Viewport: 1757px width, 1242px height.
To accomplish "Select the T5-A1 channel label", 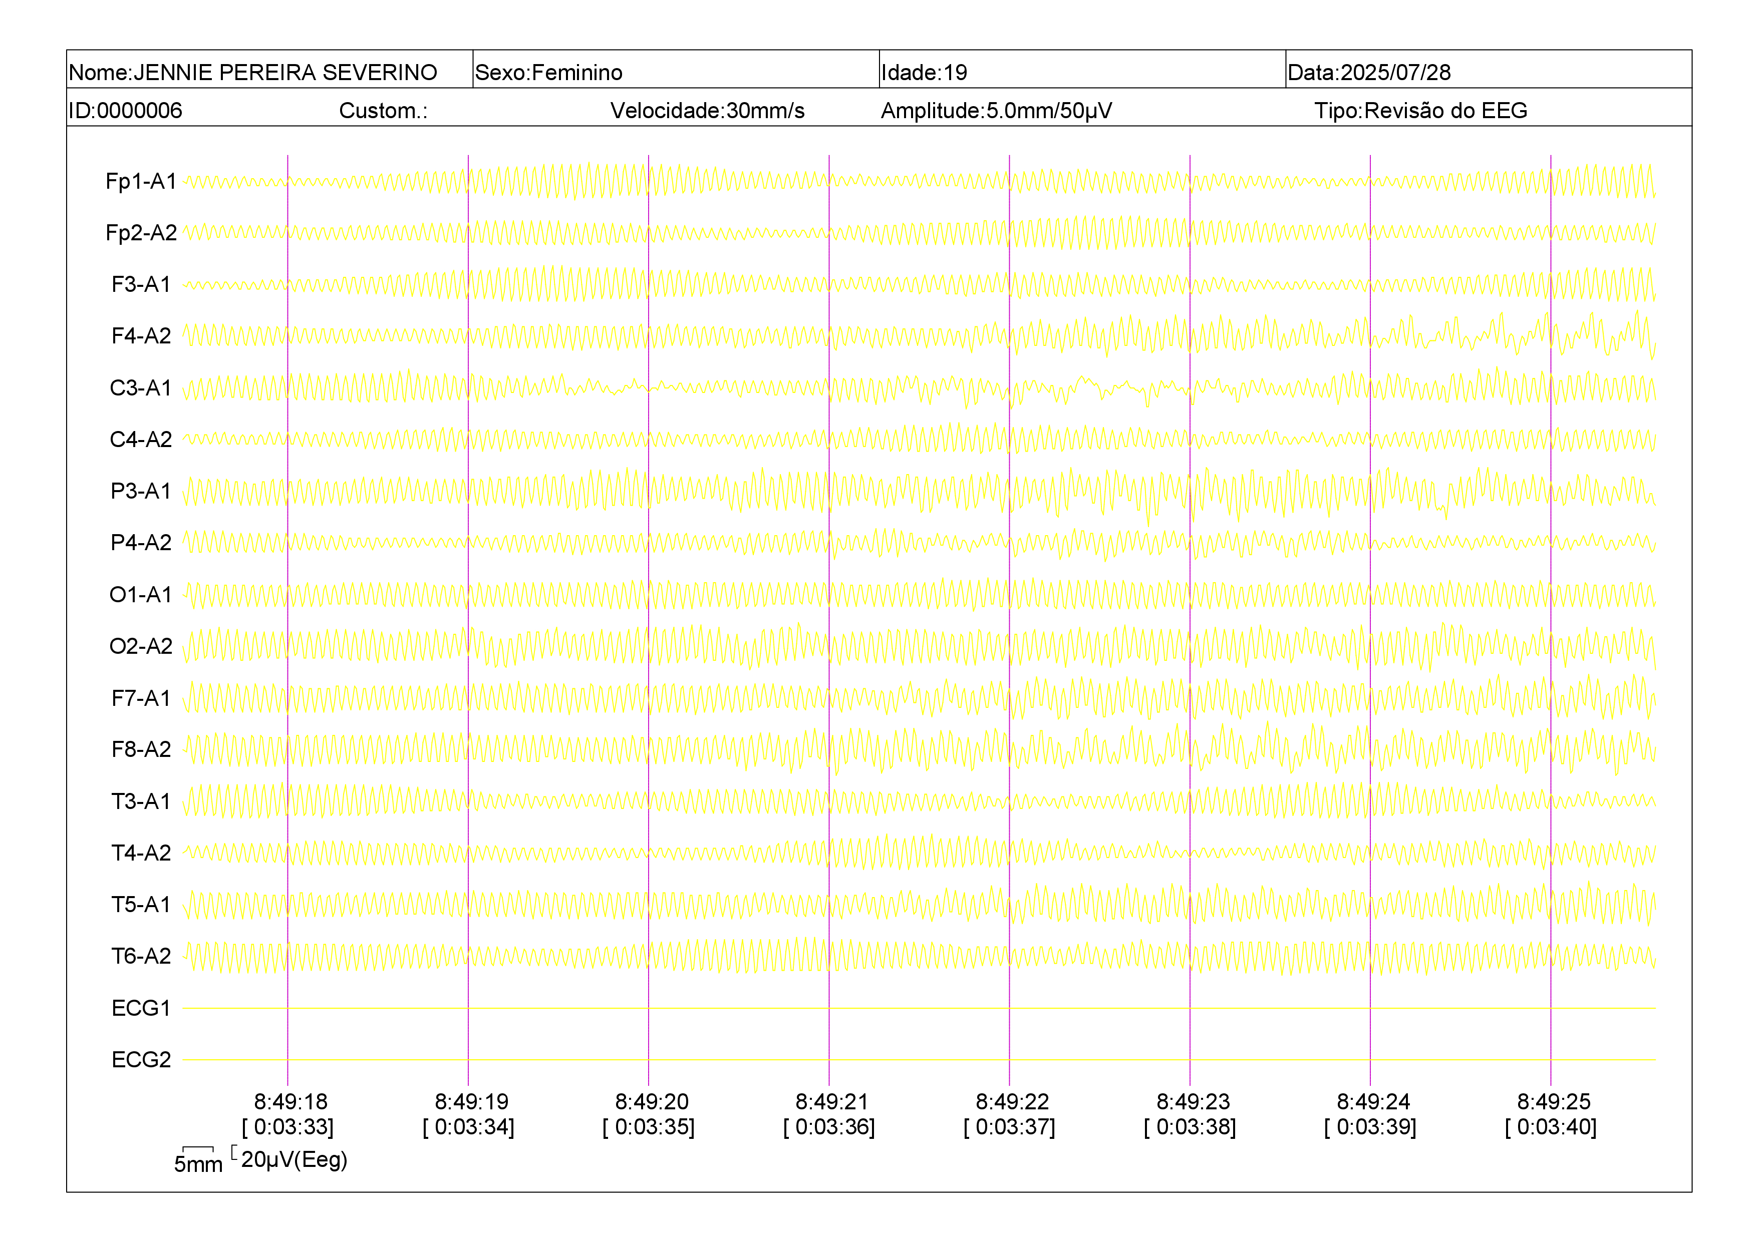I will [x=142, y=905].
